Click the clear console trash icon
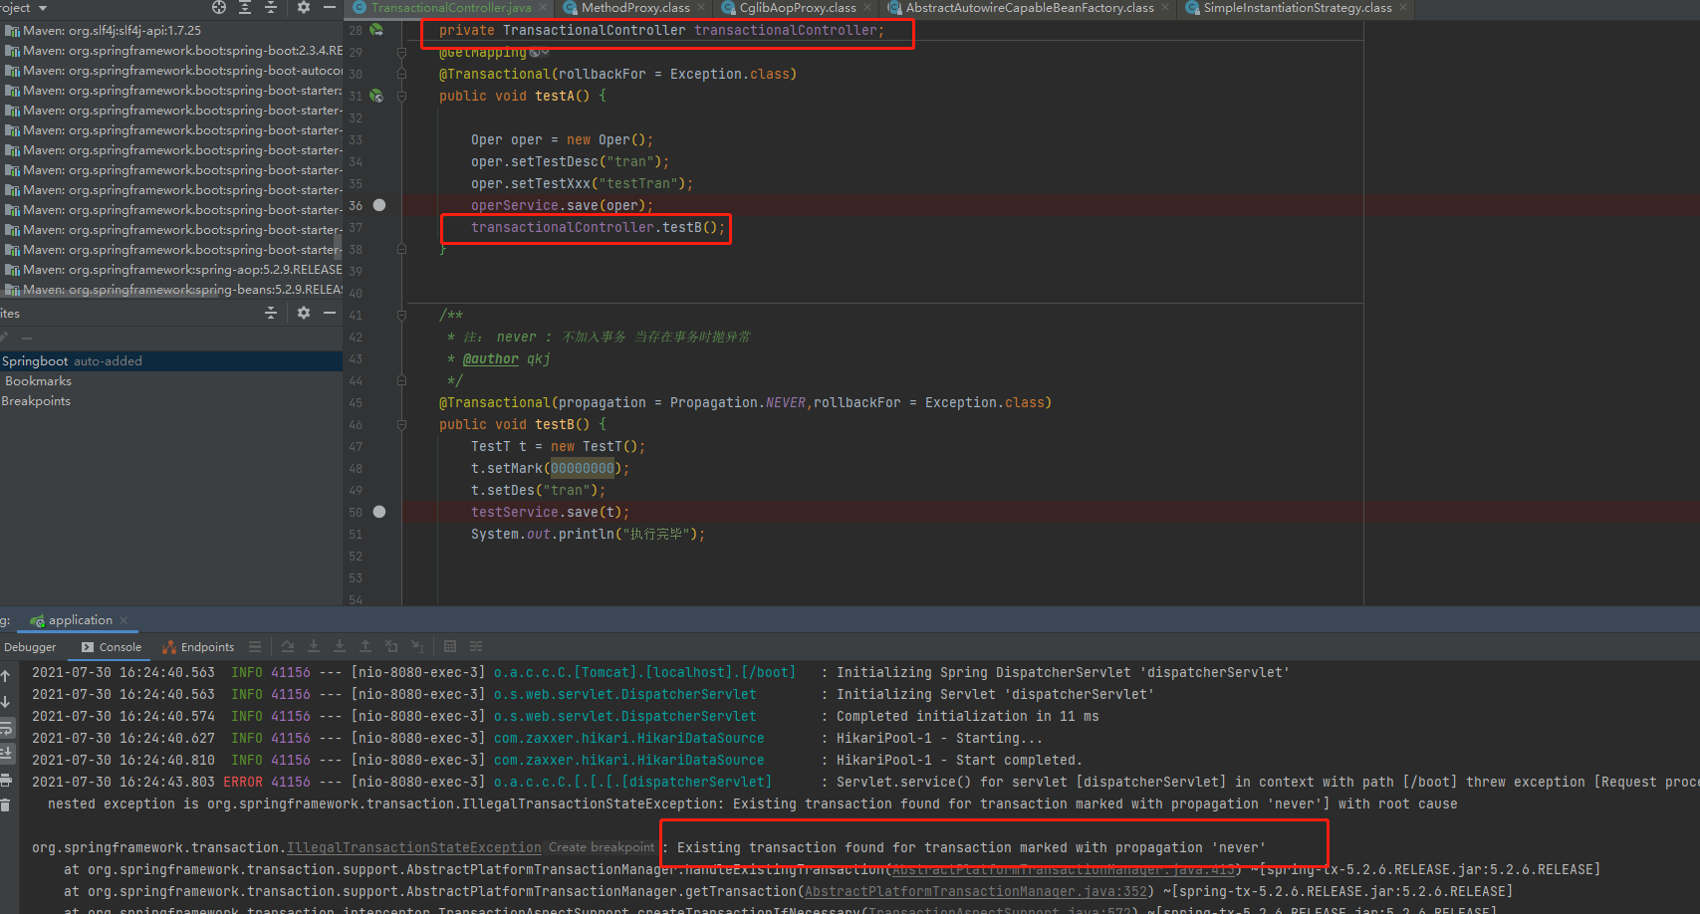The width and height of the screenshot is (1700, 914). click(6, 805)
